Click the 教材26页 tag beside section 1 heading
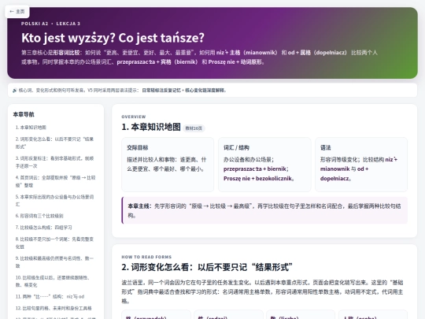The width and height of the screenshot is (425, 319). pos(194,128)
